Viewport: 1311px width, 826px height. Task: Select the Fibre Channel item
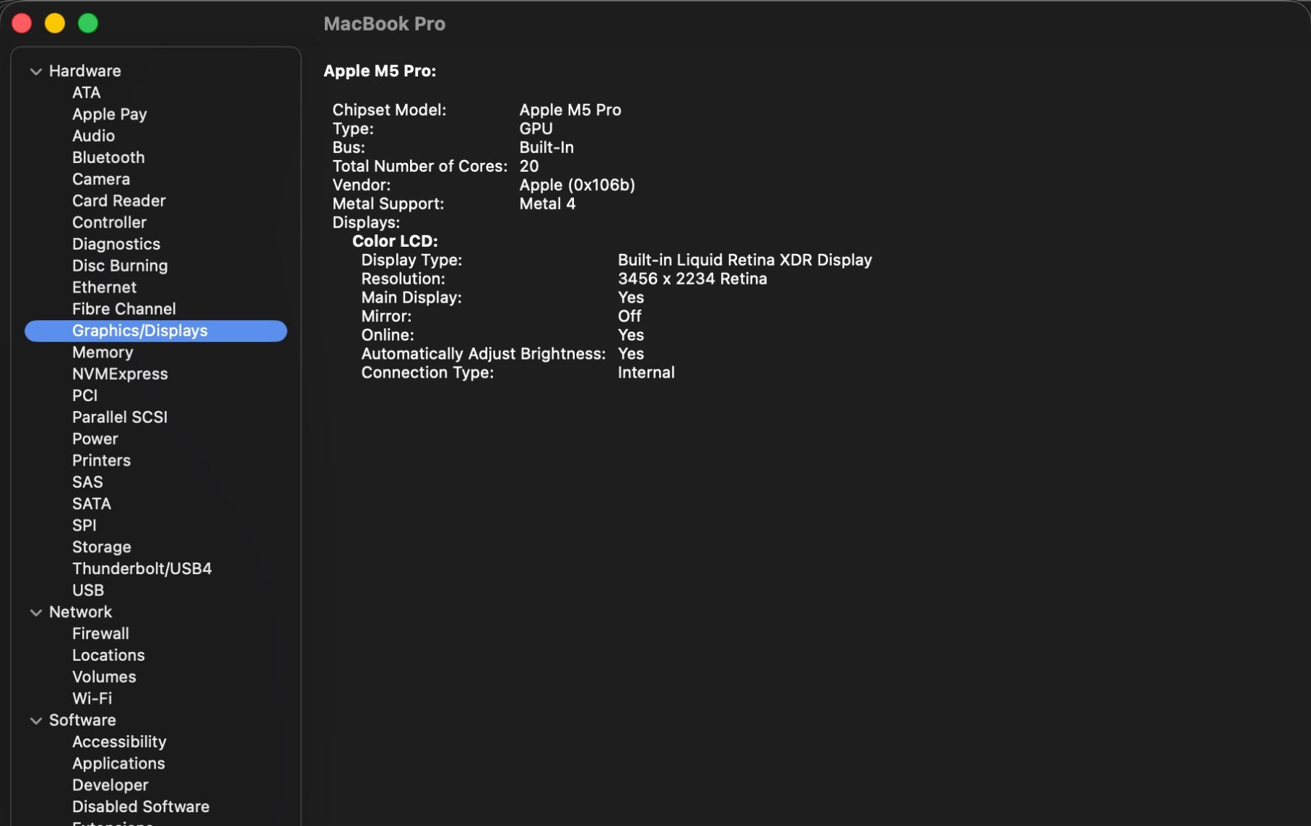click(124, 309)
